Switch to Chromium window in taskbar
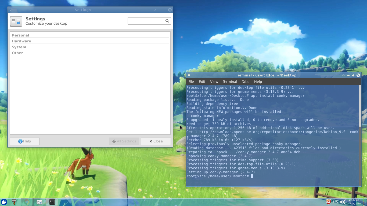The height and width of the screenshot is (206, 367). pos(27,202)
